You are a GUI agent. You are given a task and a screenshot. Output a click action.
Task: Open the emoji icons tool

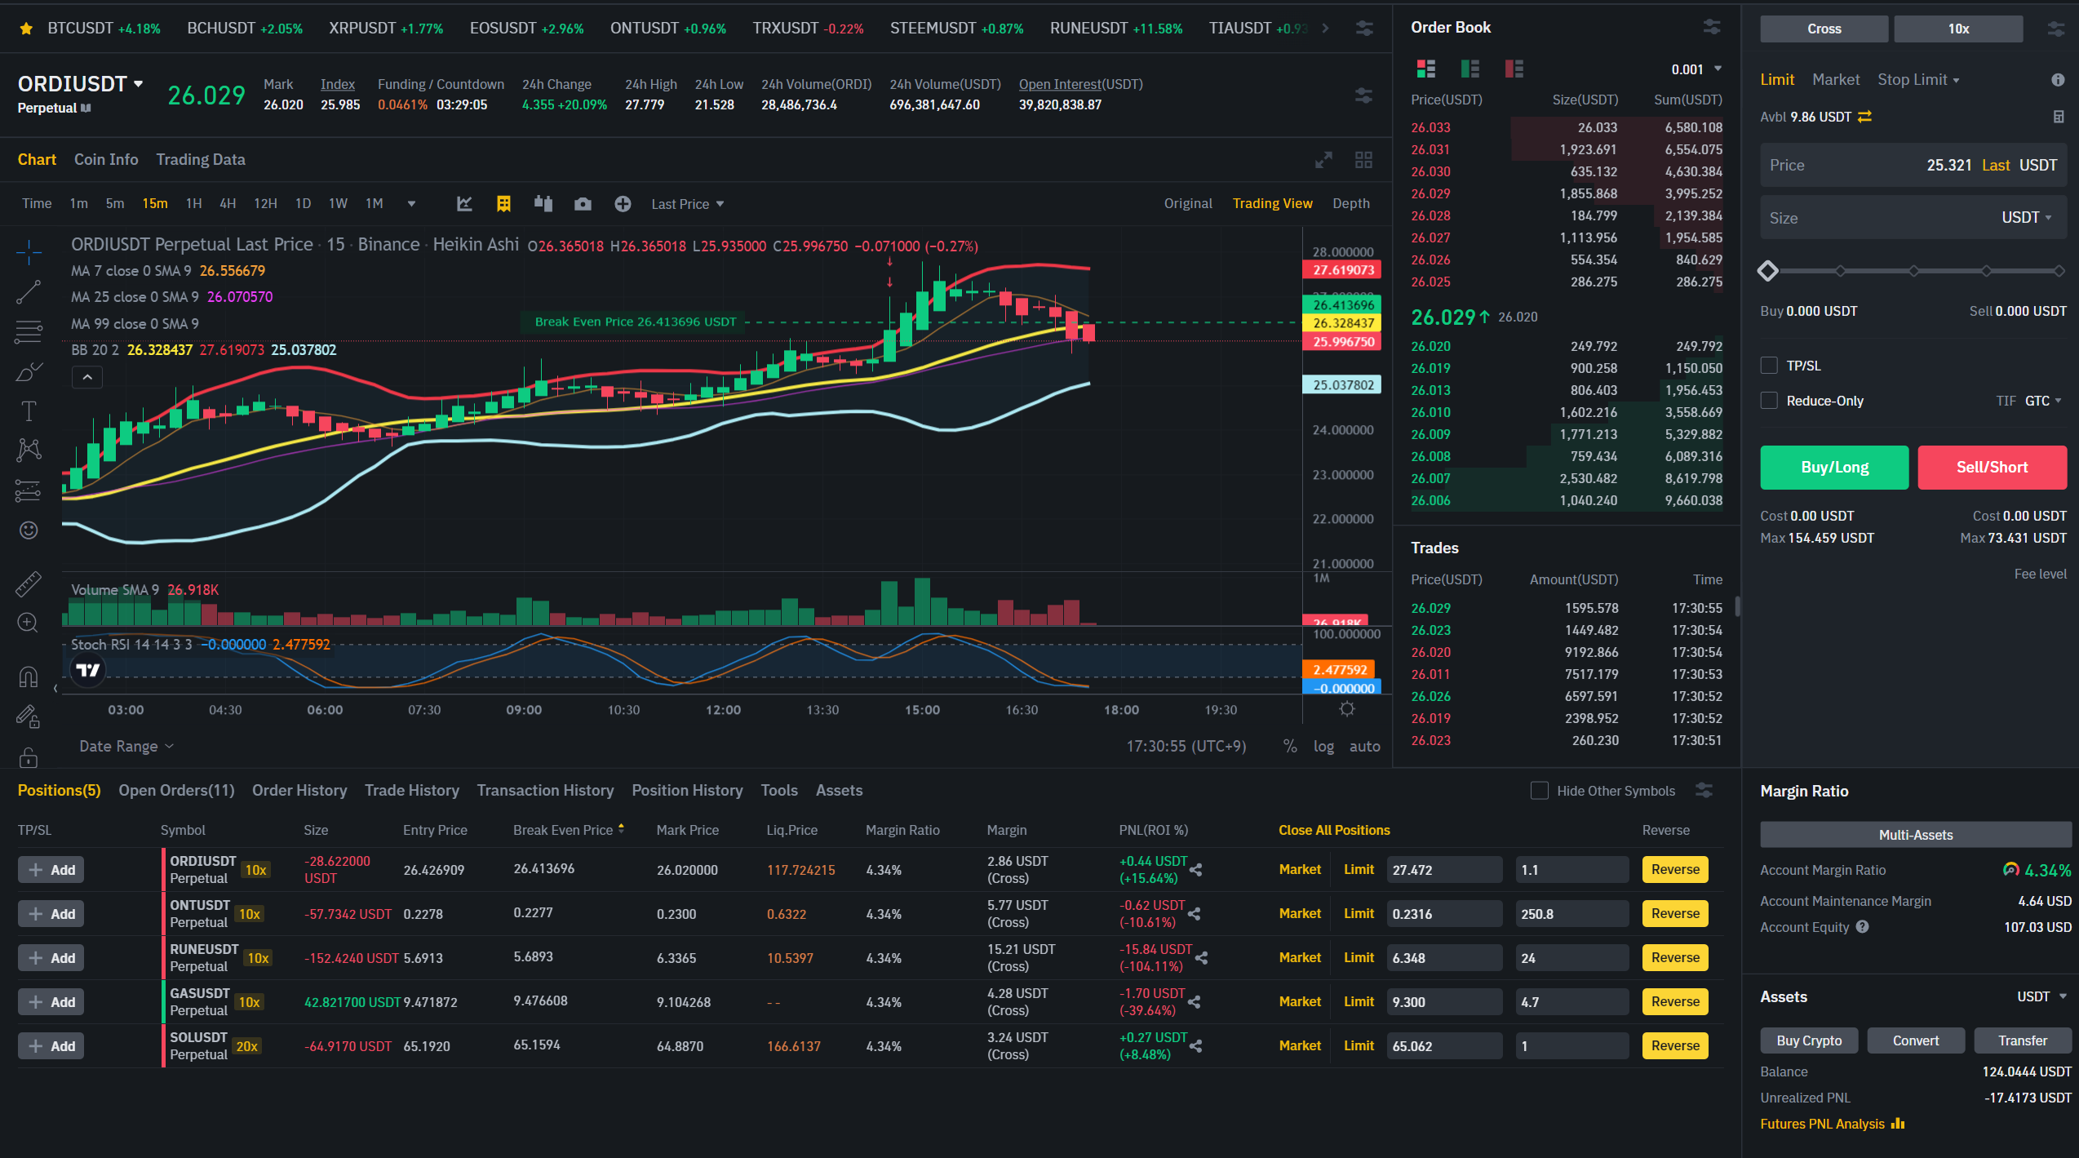pos(29,530)
